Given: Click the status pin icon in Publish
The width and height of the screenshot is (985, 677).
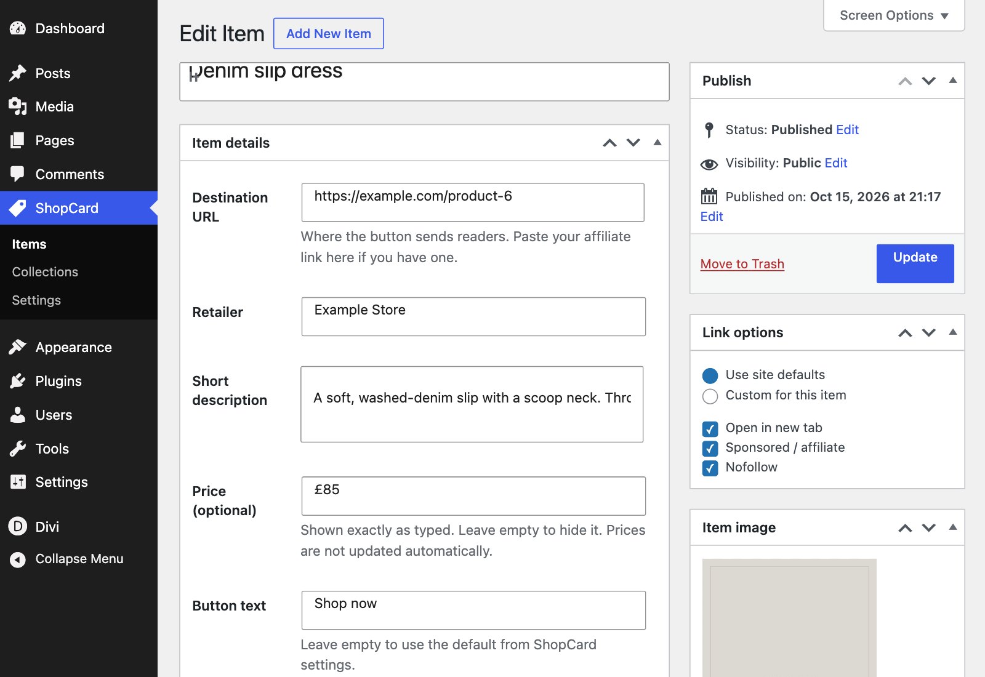Looking at the screenshot, I should 709,130.
